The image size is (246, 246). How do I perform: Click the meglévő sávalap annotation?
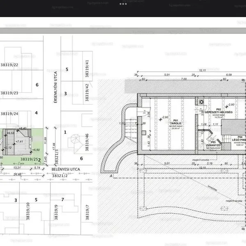click(234, 201)
